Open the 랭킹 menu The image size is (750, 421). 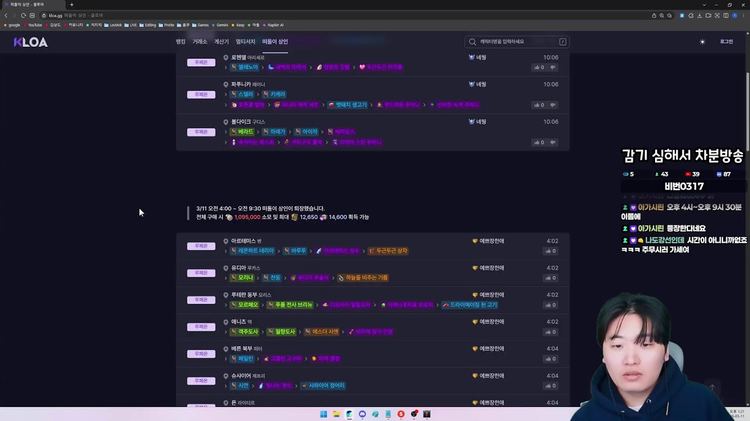[x=180, y=42]
